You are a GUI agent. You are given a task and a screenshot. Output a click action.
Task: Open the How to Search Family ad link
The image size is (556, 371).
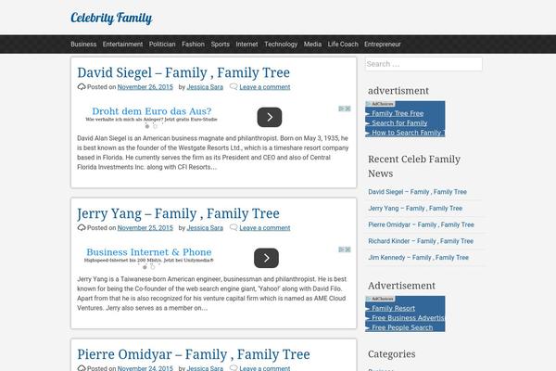407,133
